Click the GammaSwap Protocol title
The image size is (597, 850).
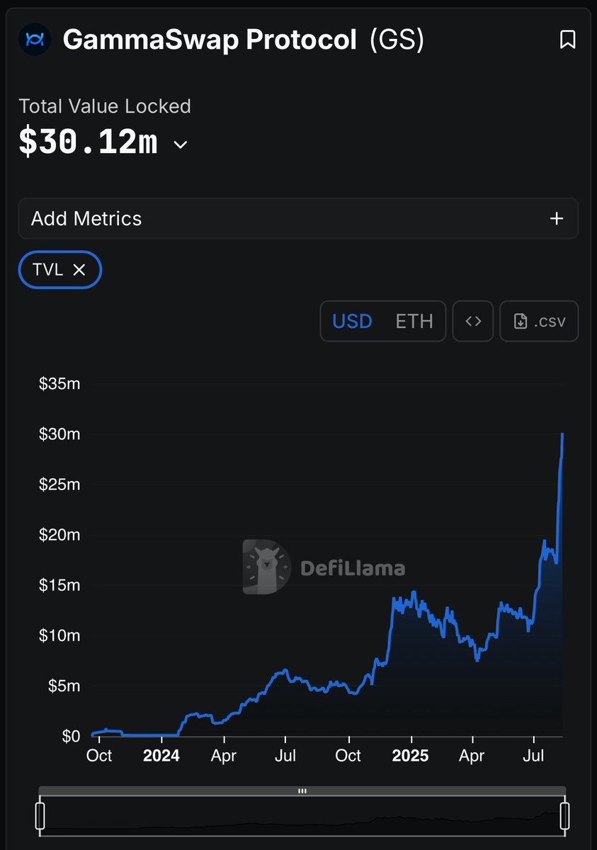click(210, 40)
